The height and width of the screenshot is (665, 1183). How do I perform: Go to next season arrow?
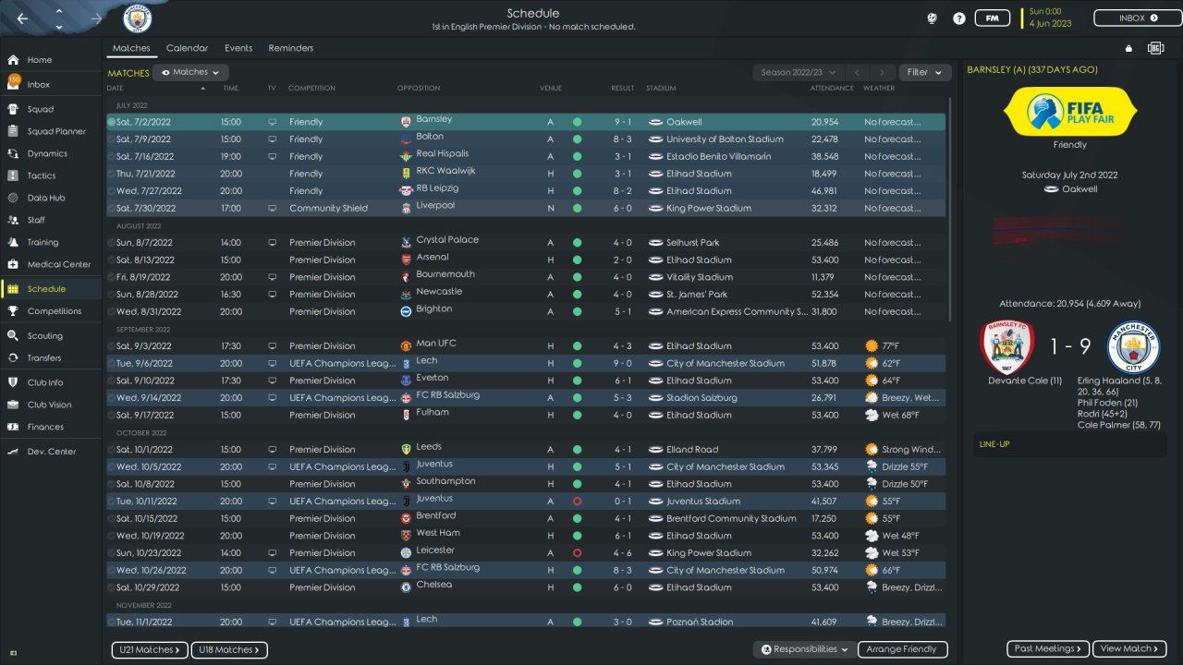[884, 72]
